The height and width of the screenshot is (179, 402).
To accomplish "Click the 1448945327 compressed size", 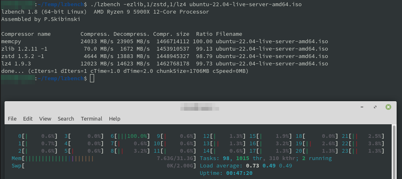I will tap(173, 56).
